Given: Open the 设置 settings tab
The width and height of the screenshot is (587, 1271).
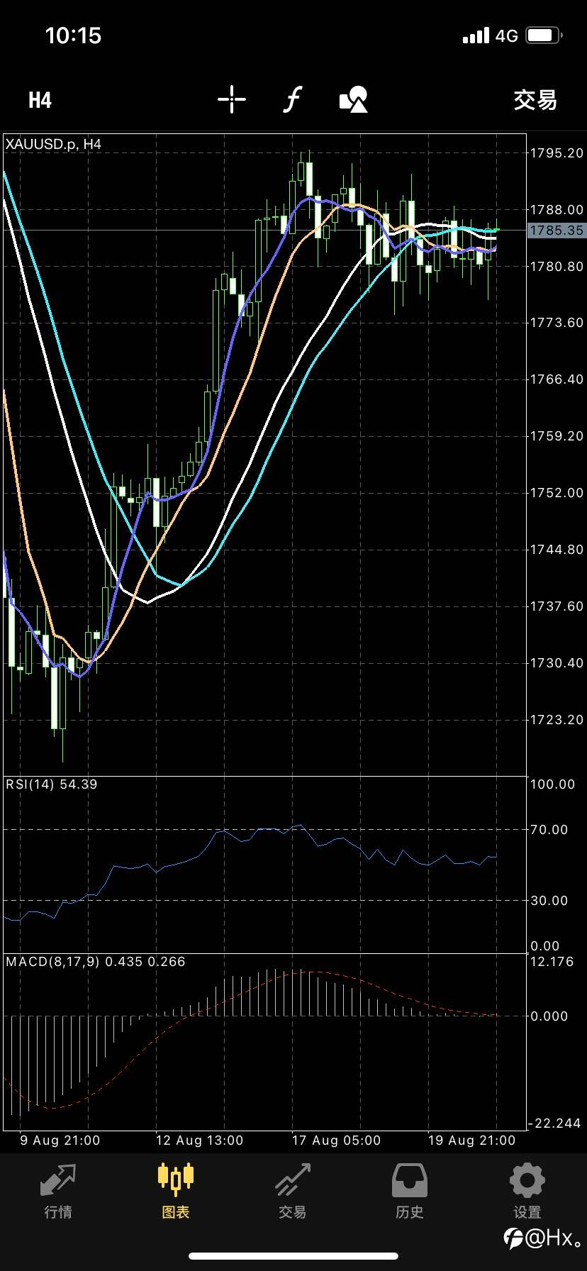Looking at the screenshot, I should click(x=527, y=1191).
